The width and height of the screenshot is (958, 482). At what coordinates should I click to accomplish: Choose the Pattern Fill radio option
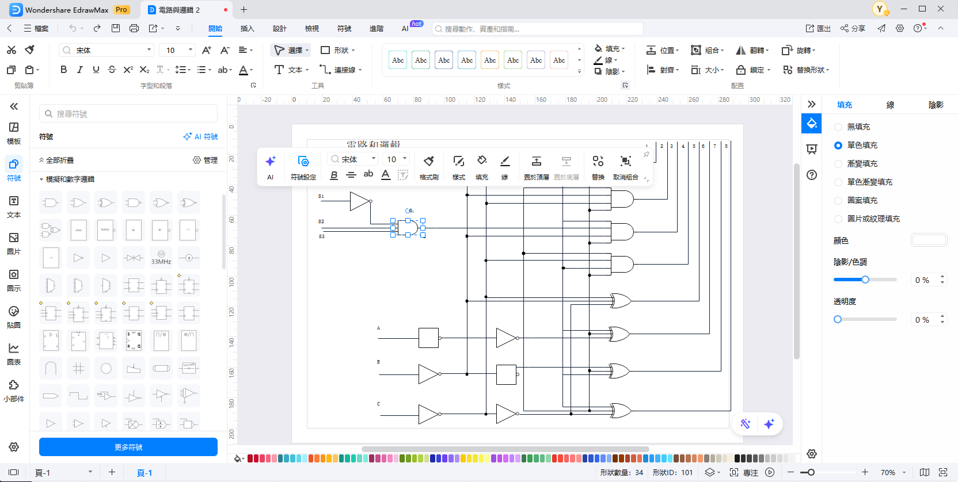pos(838,201)
